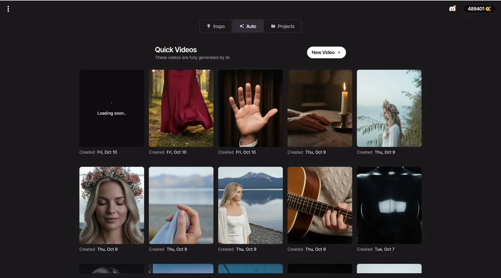
Task: Open the Projects tab
Action: coord(283,26)
